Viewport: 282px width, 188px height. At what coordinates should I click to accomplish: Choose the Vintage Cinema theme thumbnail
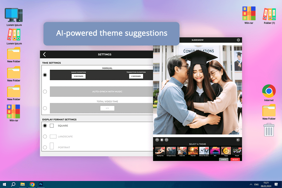(171, 151)
